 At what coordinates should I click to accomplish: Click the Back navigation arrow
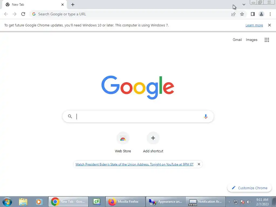(x=6, y=14)
